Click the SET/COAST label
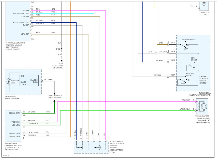This screenshot has width=217, height=159. [194, 59]
